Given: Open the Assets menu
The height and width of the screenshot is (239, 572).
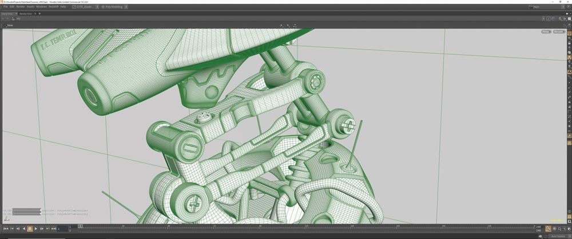Looking at the screenshot, I should [x=31, y=6].
